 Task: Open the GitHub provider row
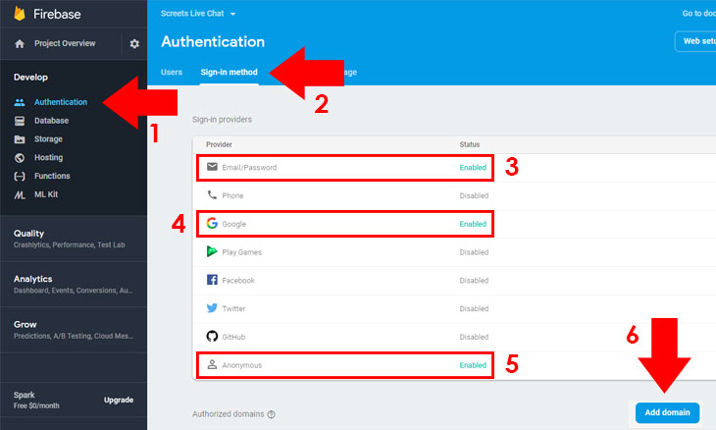tap(454, 338)
